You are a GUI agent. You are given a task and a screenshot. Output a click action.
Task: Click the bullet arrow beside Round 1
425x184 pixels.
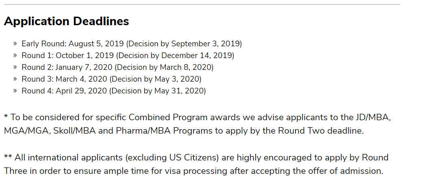coord(15,55)
